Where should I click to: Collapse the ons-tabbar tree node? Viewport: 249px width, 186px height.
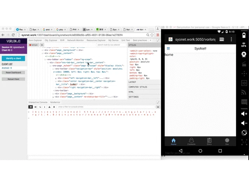45,59
